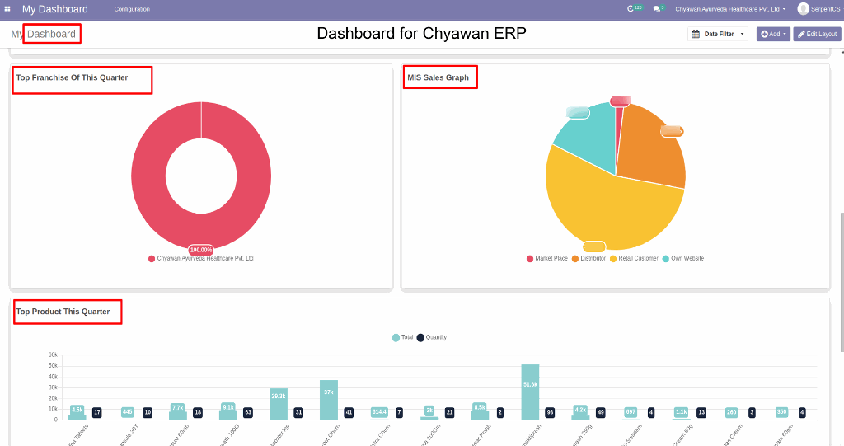Open the conversations chat icon
Viewport: 844px width, 446px height.
[656, 9]
